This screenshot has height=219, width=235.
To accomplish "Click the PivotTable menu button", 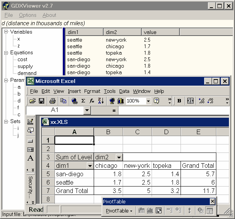I will pos(119,211).
